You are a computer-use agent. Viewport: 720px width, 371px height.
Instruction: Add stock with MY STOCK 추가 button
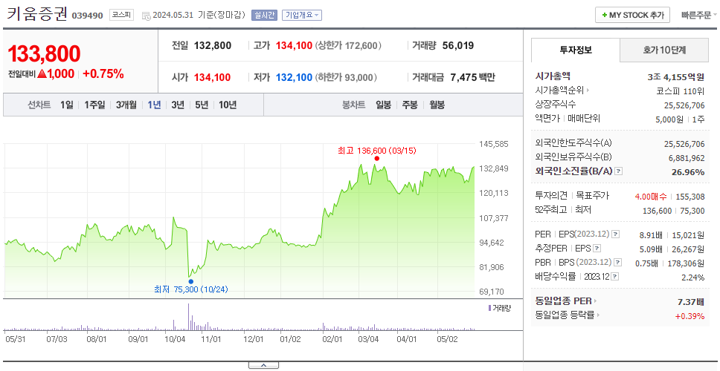(633, 15)
